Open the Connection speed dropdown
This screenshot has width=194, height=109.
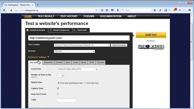(77, 69)
